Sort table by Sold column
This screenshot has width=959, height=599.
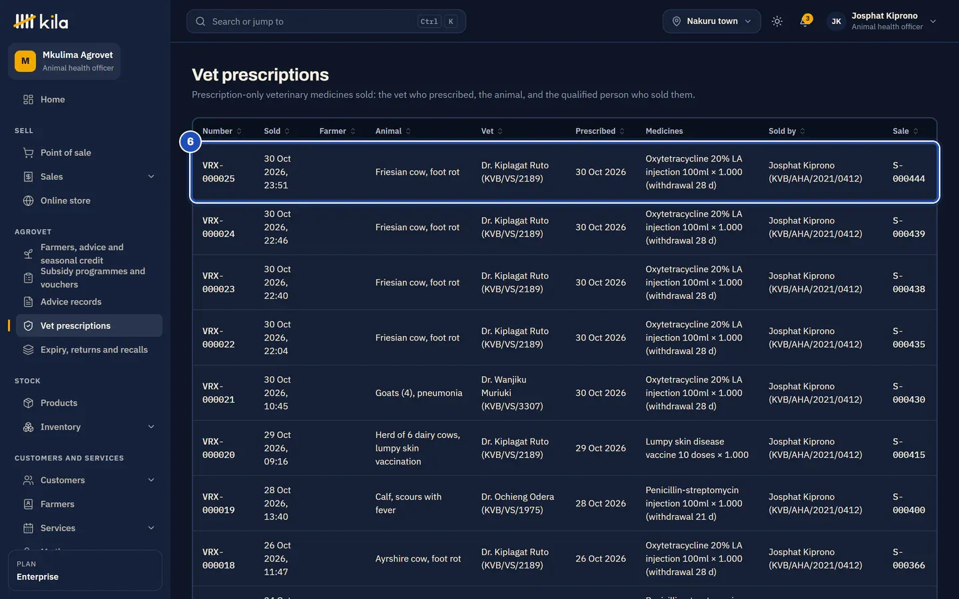pos(277,131)
